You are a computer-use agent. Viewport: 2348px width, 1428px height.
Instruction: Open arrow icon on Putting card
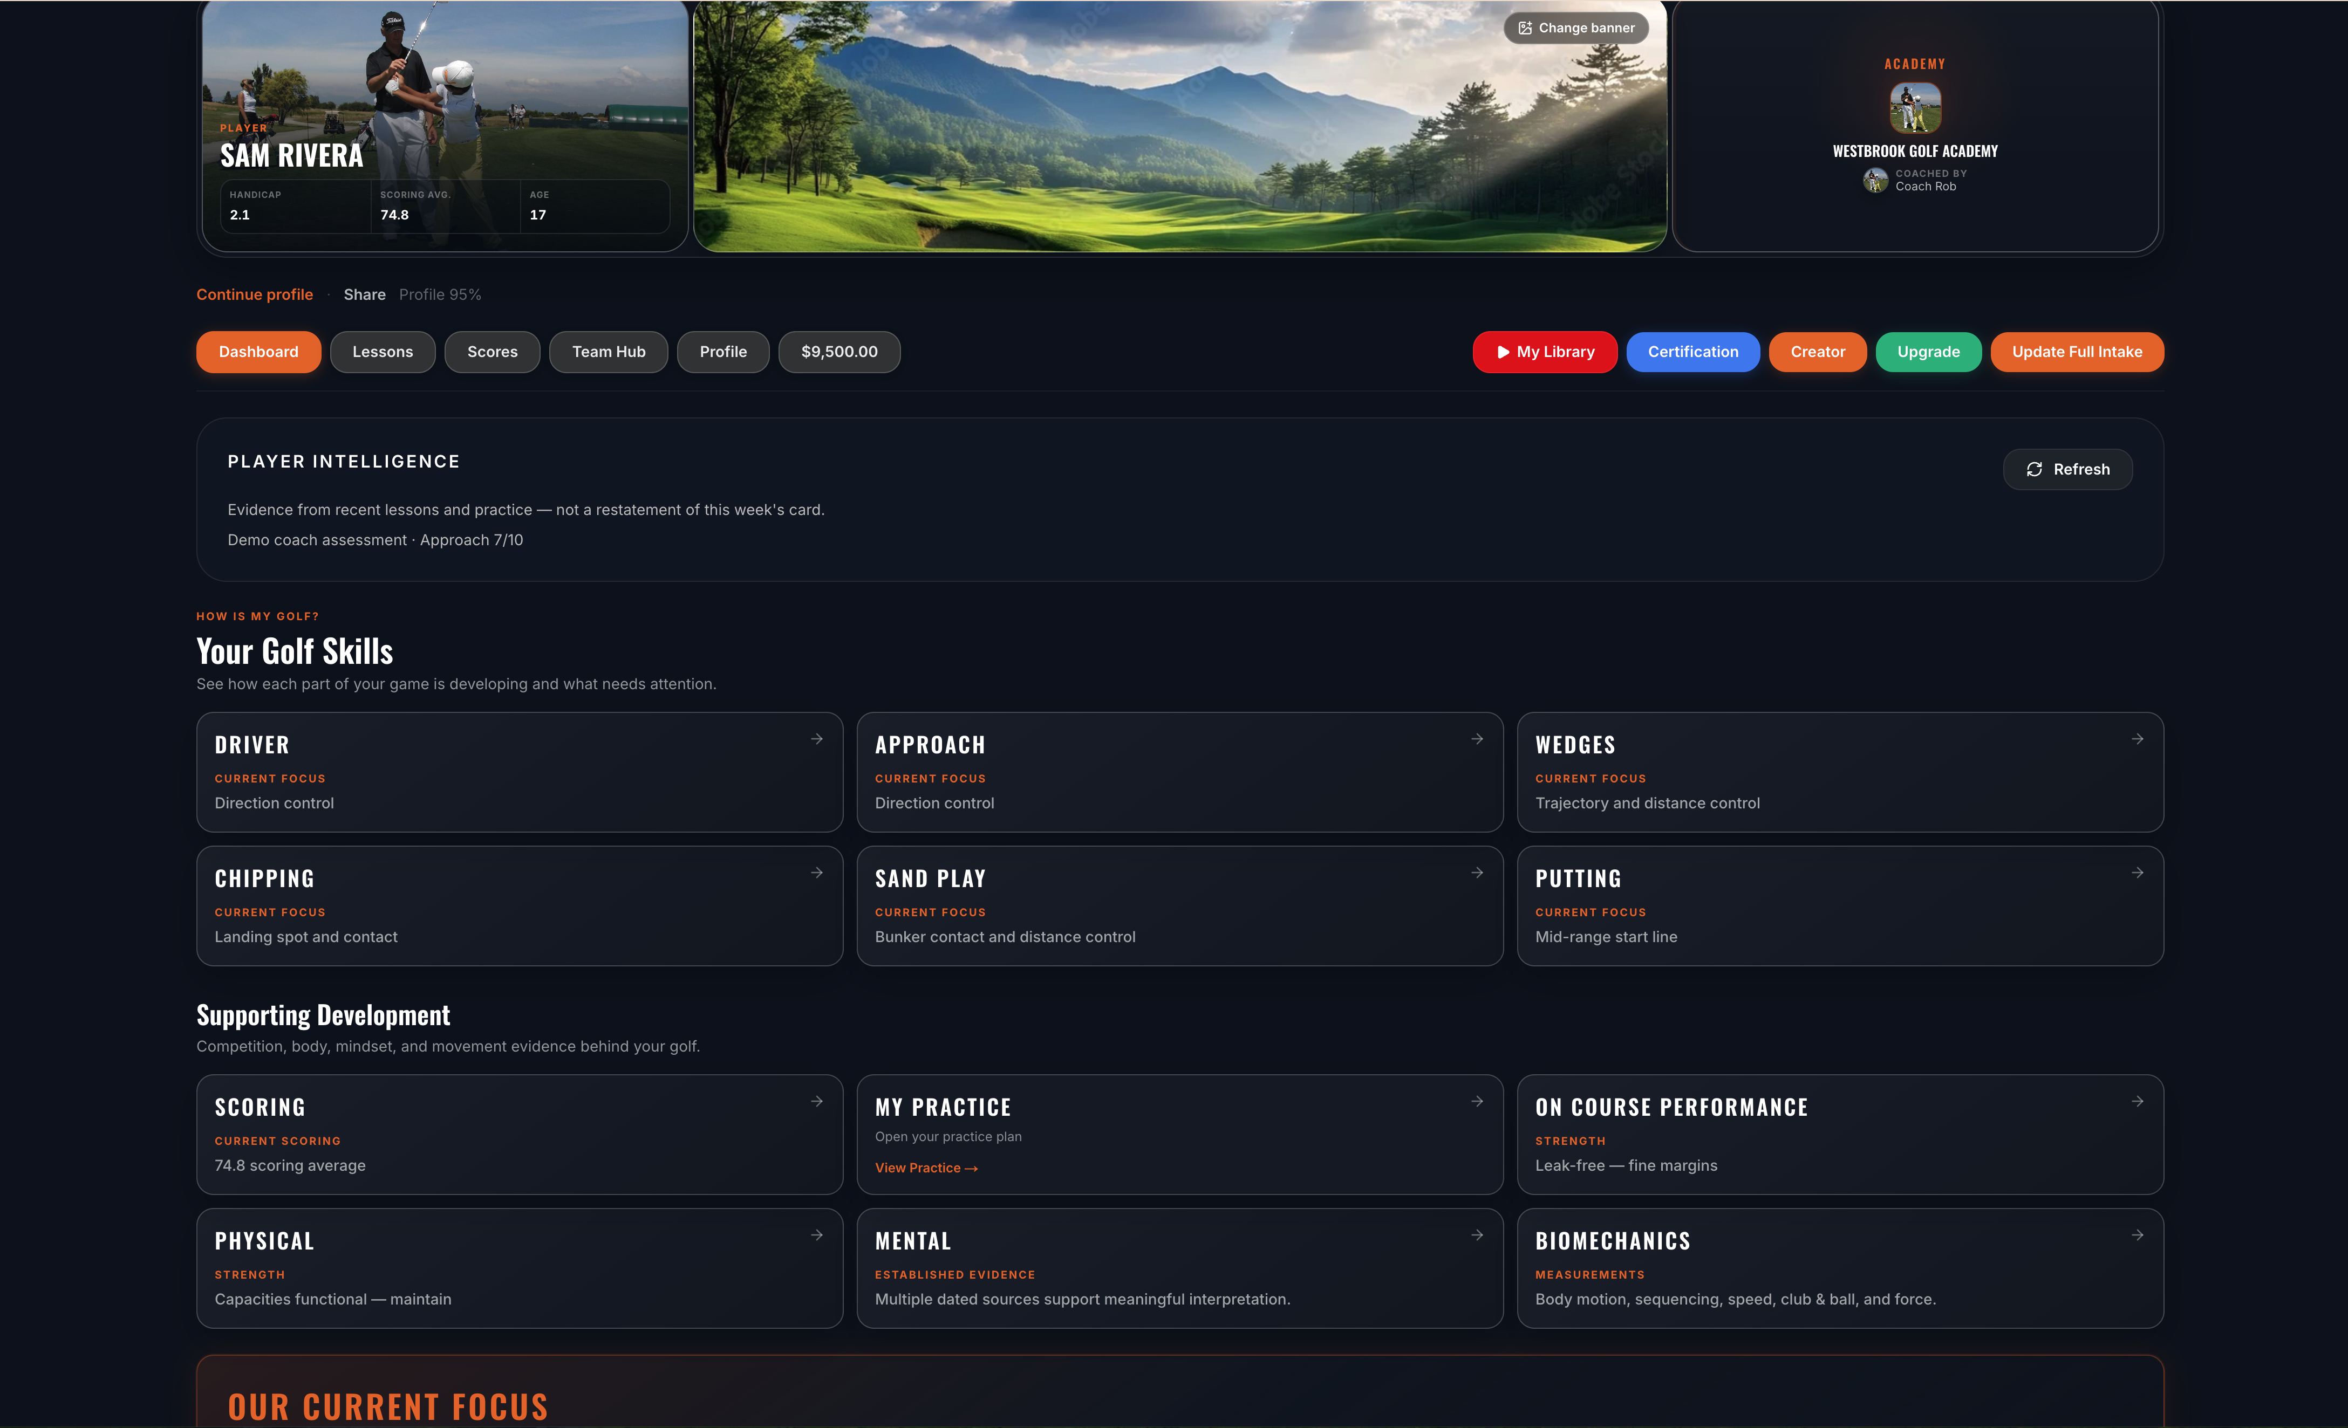coord(2138,873)
